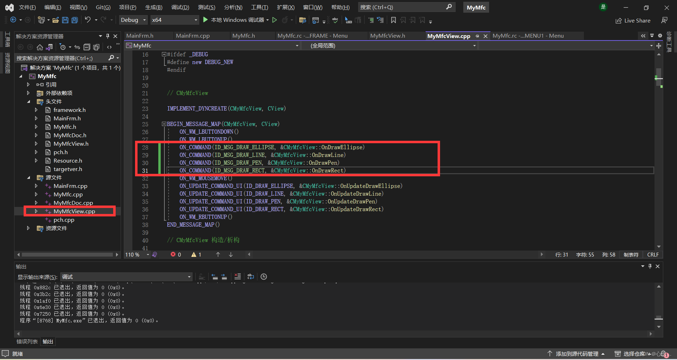Click pending changes filter clock icon
The width and height of the screenshot is (677, 360).
point(63,47)
